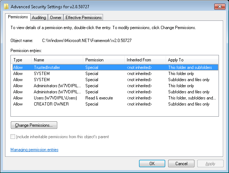Confirm with the OK button
This screenshot has height=173, width=229.
tap(152, 164)
